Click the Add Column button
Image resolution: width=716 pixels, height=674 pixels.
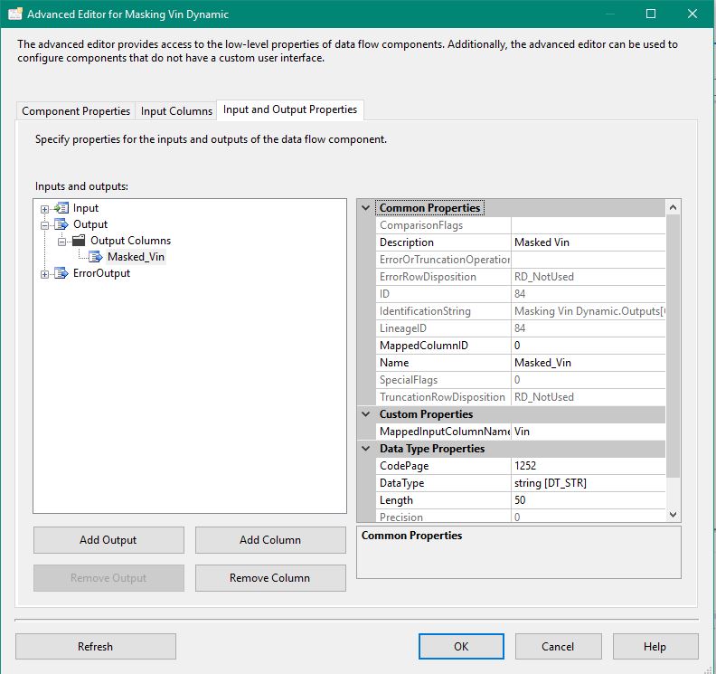click(x=270, y=540)
